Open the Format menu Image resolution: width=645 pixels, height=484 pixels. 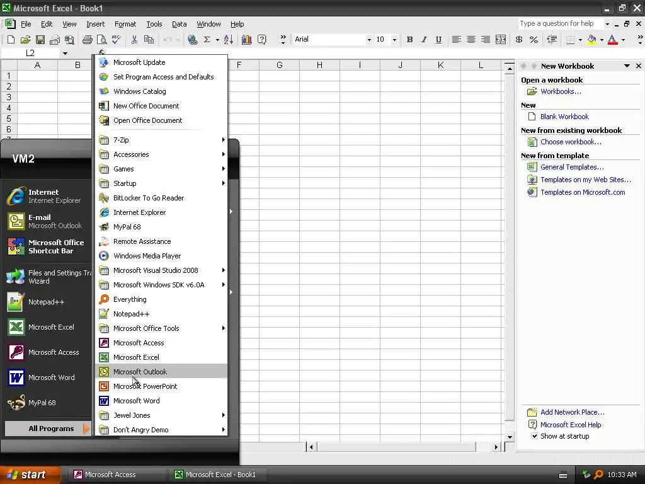click(125, 25)
